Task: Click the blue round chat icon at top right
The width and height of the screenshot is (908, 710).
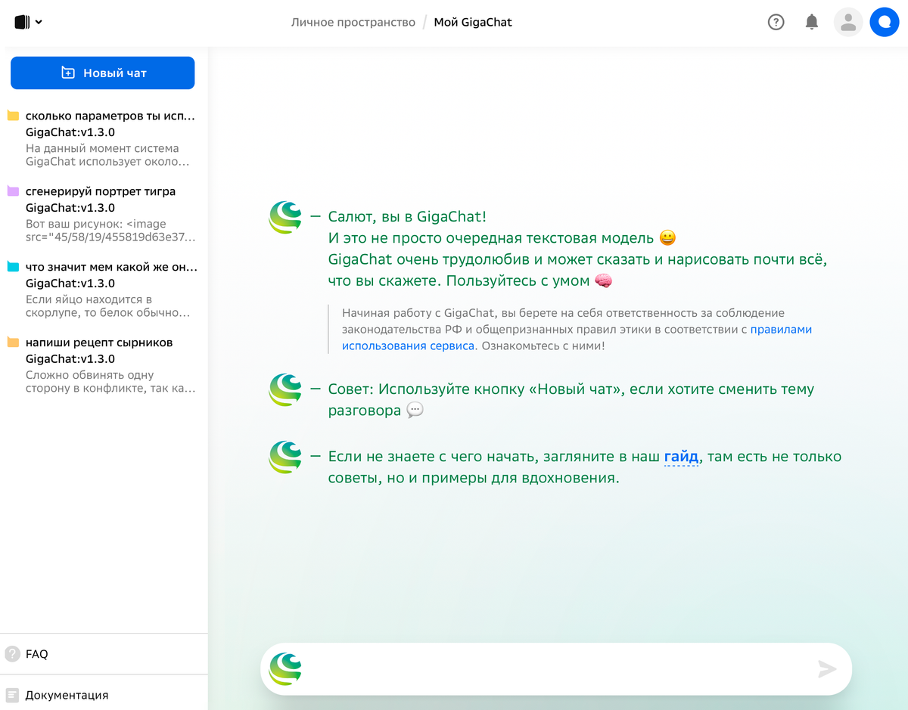Action: click(x=885, y=22)
